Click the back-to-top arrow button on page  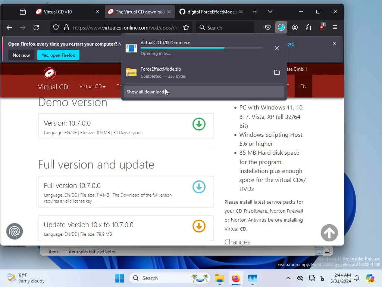(329, 233)
